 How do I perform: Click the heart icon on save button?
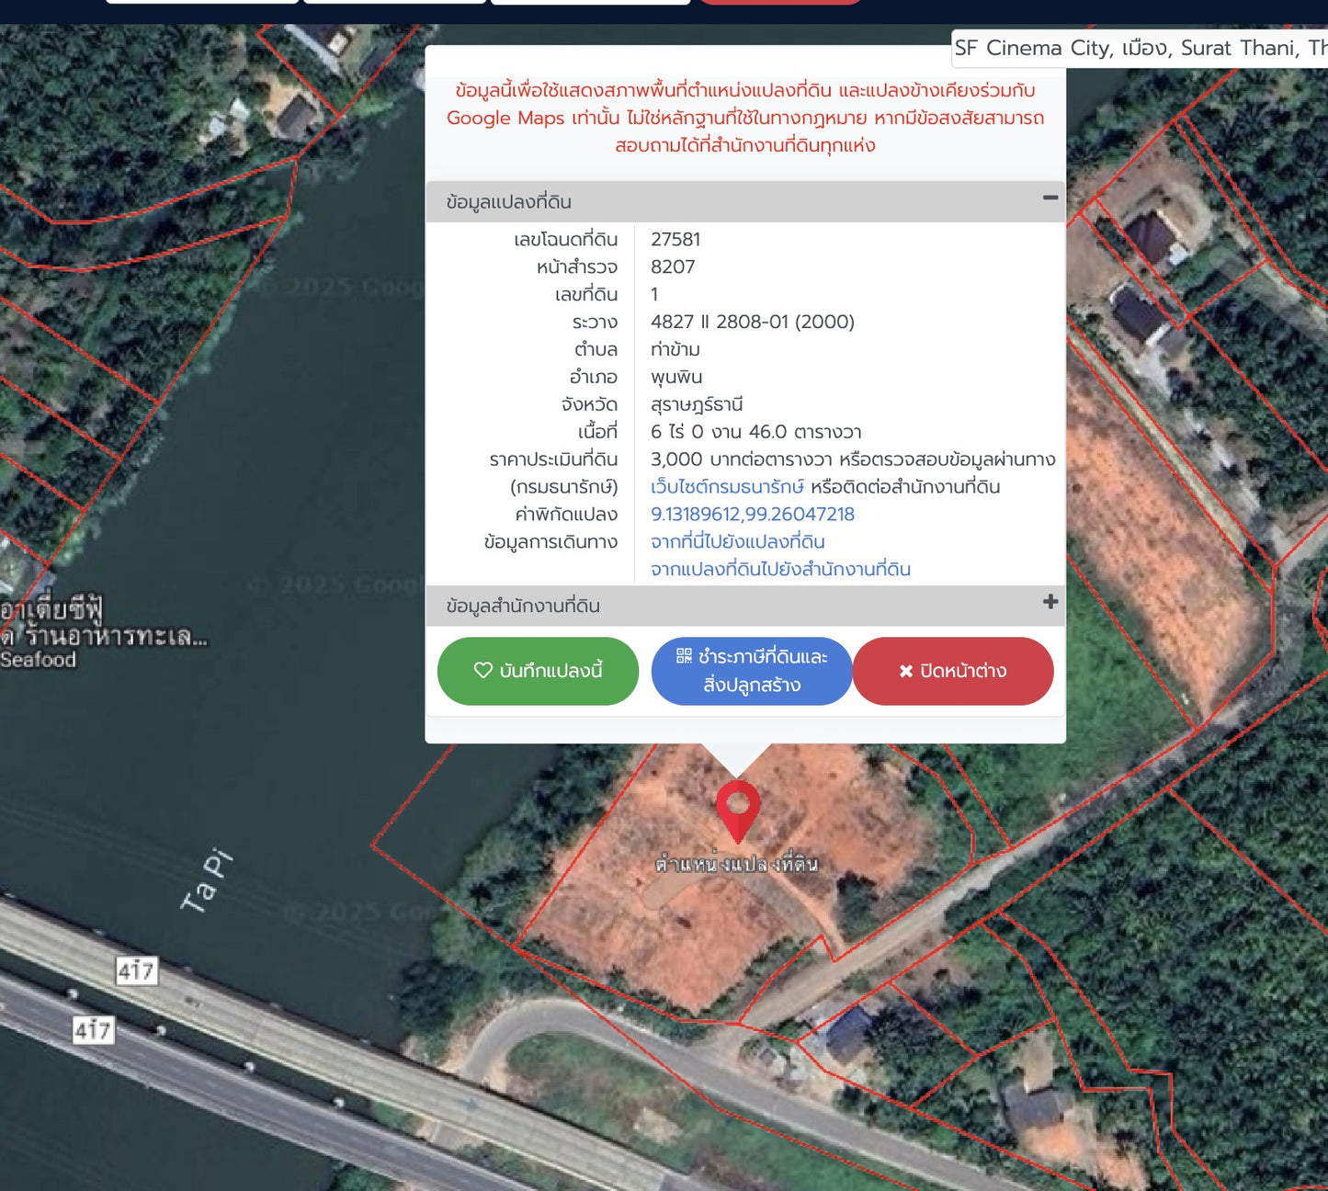(482, 671)
